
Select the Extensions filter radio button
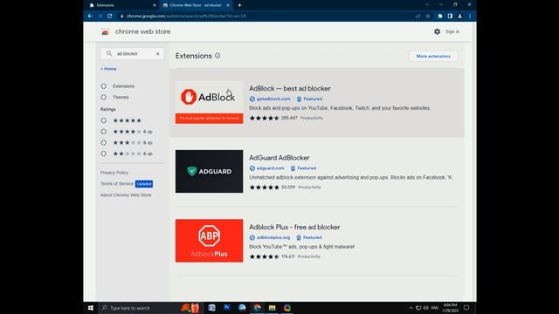tap(103, 86)
